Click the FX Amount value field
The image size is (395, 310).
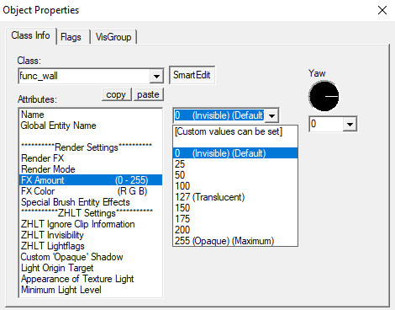click(219, 115)
